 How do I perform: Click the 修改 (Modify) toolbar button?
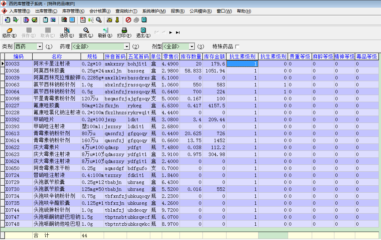(9, 32)
